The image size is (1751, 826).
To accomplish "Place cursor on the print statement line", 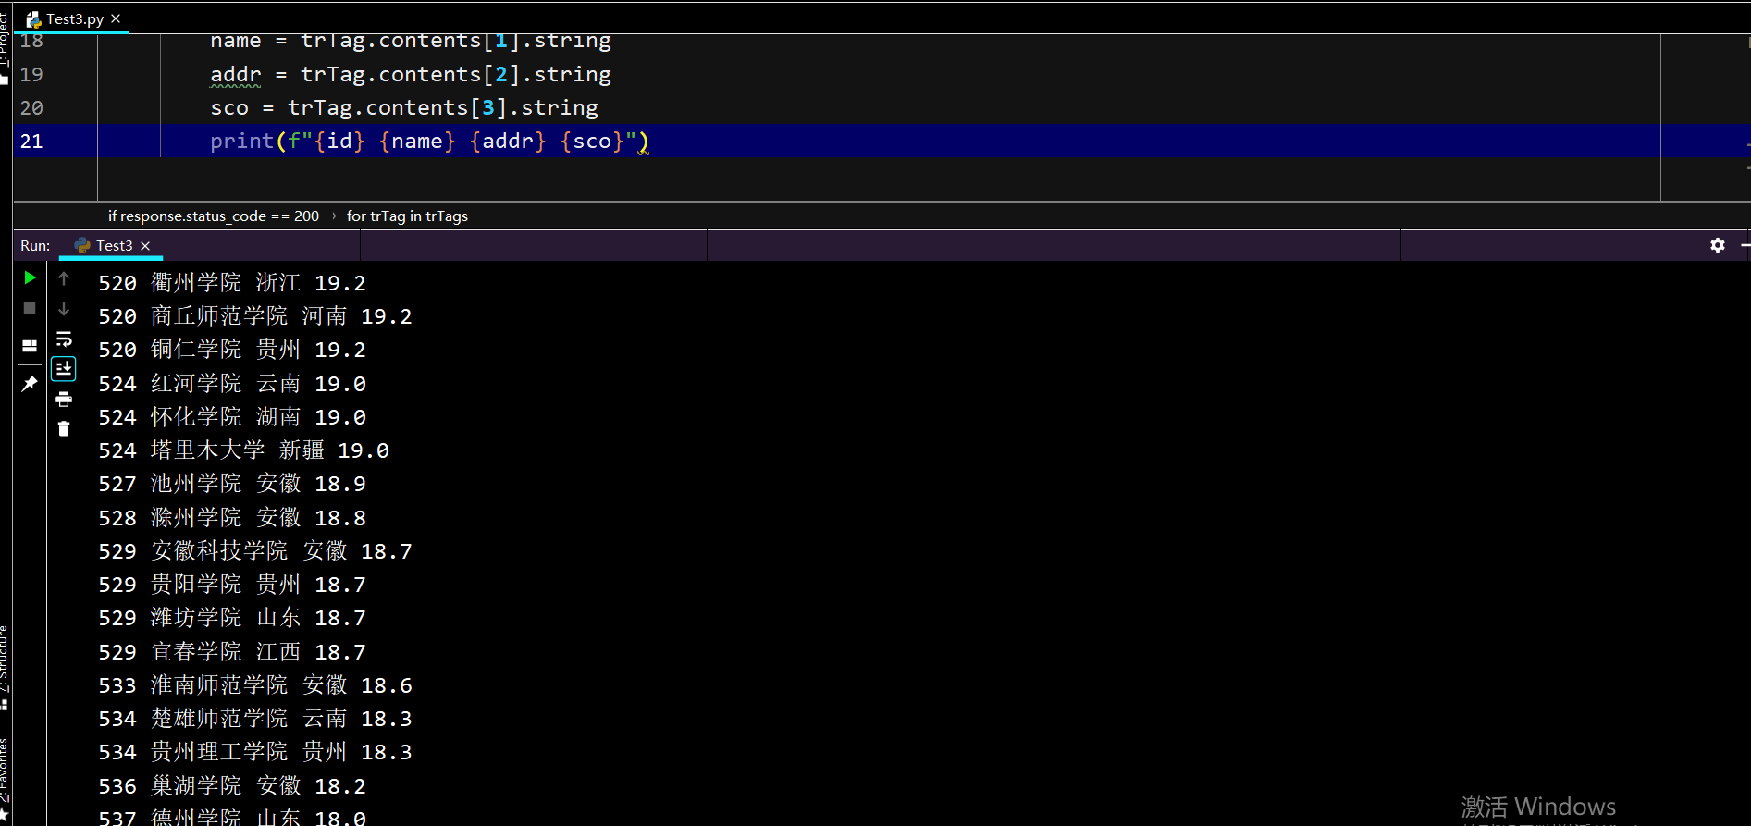I will [429, 142].
